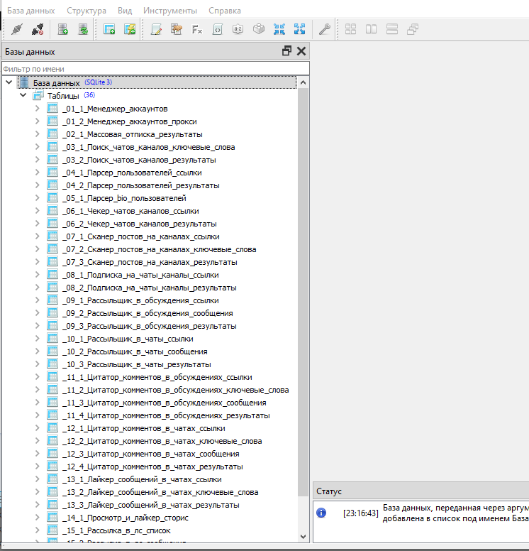This screenshot has width=529, height=551.
Task: Expand the _05_1_Парсер_bio_пользователей table
Action: click(x=38, y=198)
